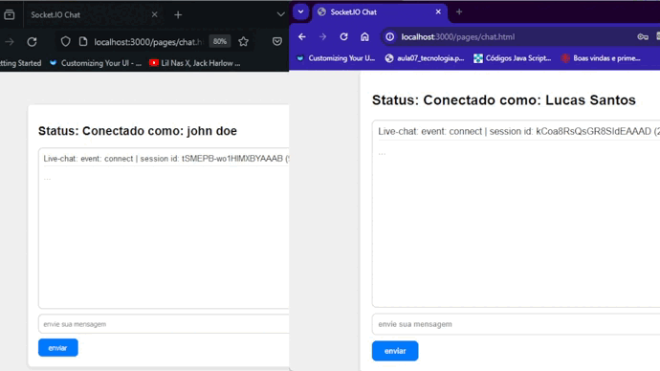Screen dimensions: 660x371
Task: Reset the 80% zoom level badge in Firefox
Action: [220, 41]
